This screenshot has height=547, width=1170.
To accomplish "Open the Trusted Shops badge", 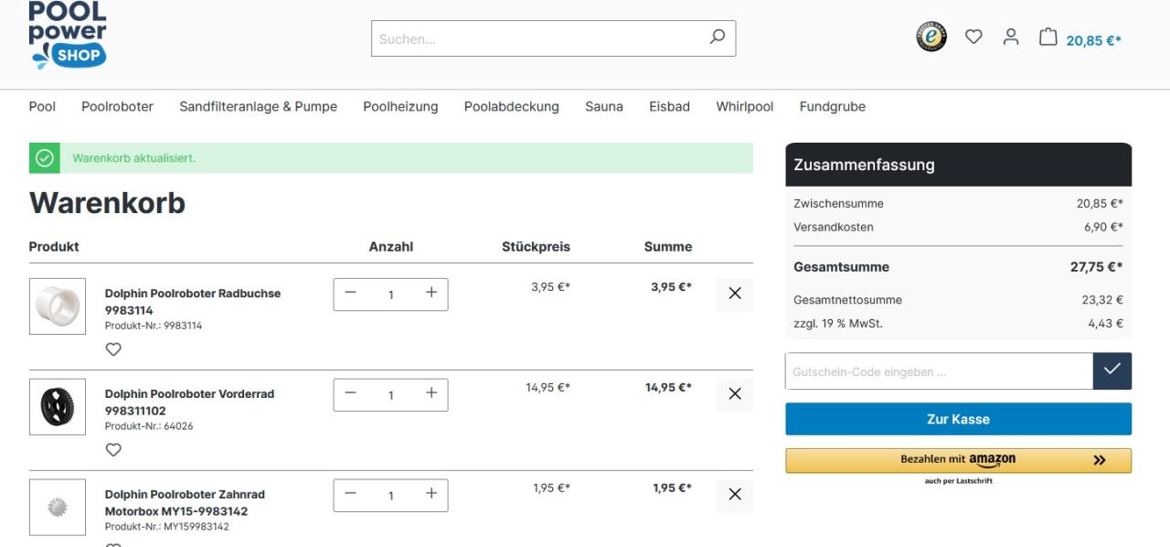I will tap(931, 37).
